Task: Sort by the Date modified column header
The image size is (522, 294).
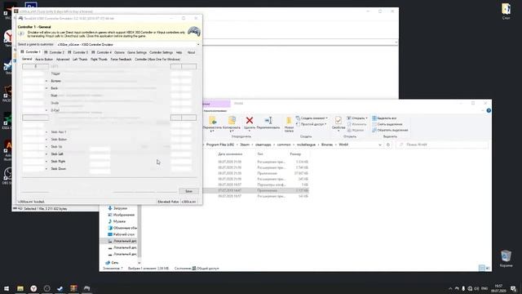Action: coord(230,154)
